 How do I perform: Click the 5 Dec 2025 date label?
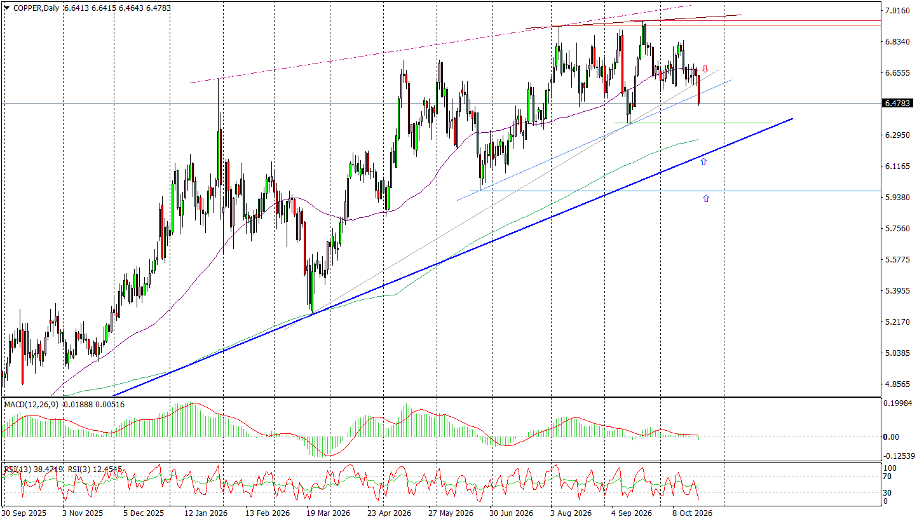tap(143, 513)
